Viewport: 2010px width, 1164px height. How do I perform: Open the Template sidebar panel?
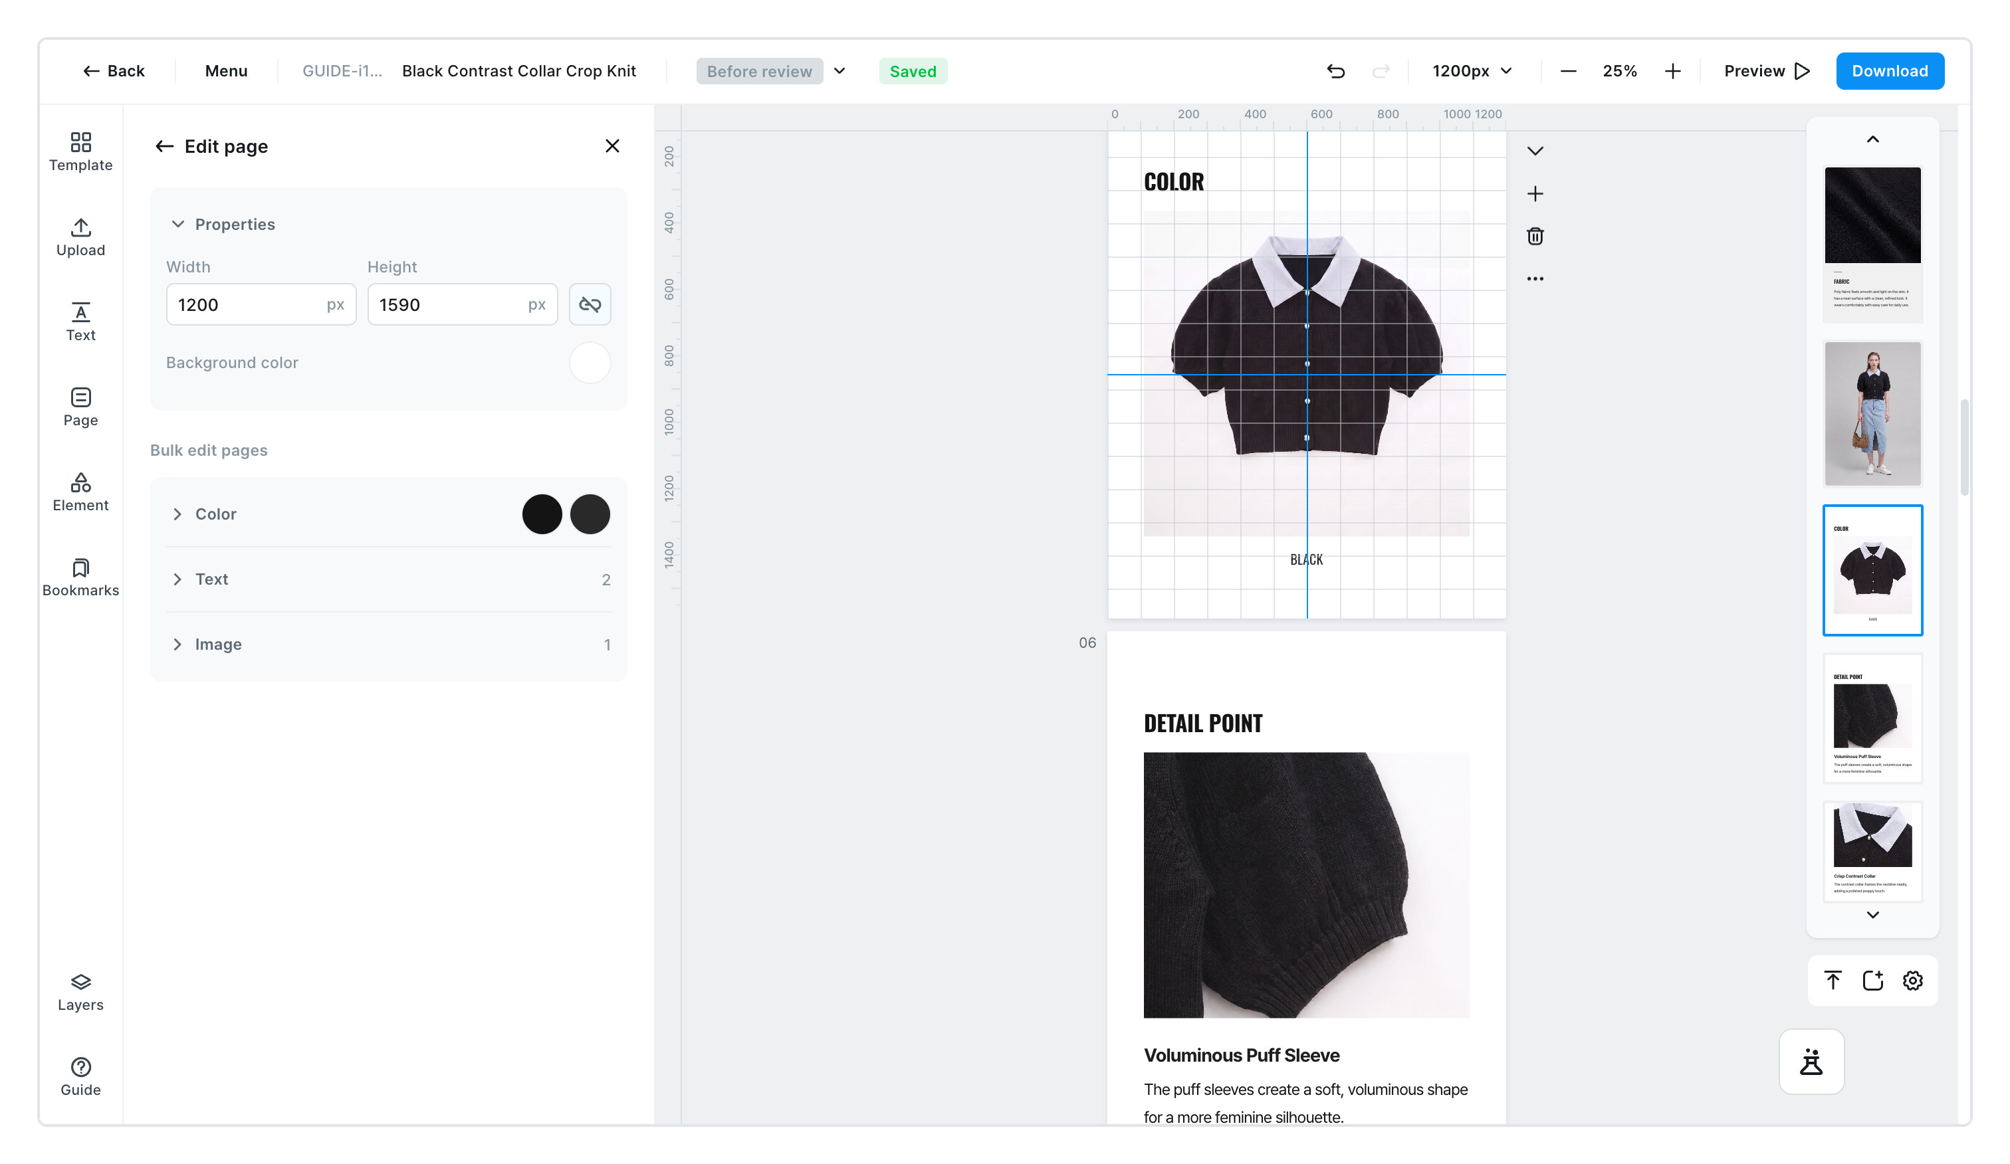[80, 151]
